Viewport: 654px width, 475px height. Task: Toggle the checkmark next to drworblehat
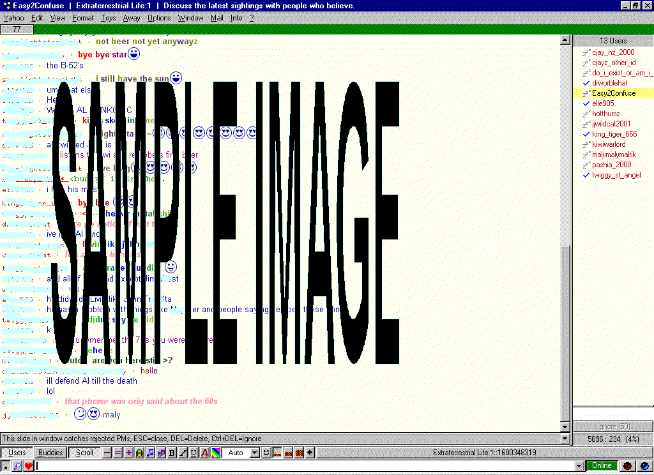(586, 82)
